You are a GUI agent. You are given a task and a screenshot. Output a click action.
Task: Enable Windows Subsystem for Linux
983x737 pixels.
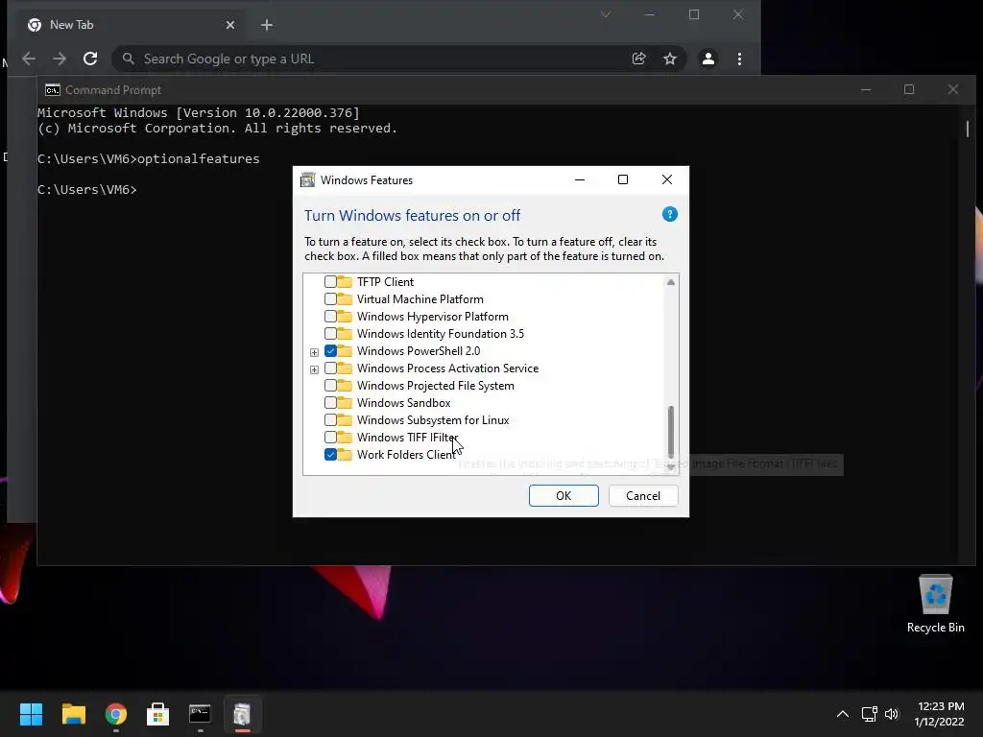click(x=330, y=420)
